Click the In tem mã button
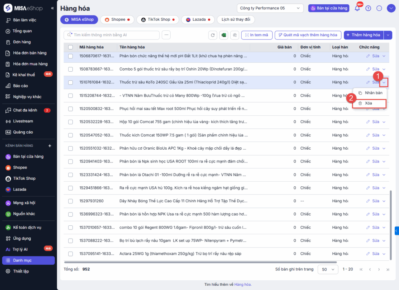Viewport: 399px width, 290px height. pos(257,35)
